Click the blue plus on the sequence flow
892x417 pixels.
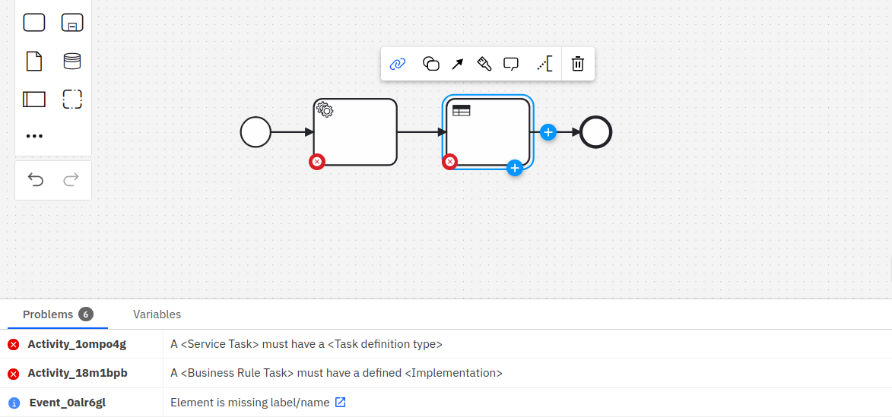548,132
